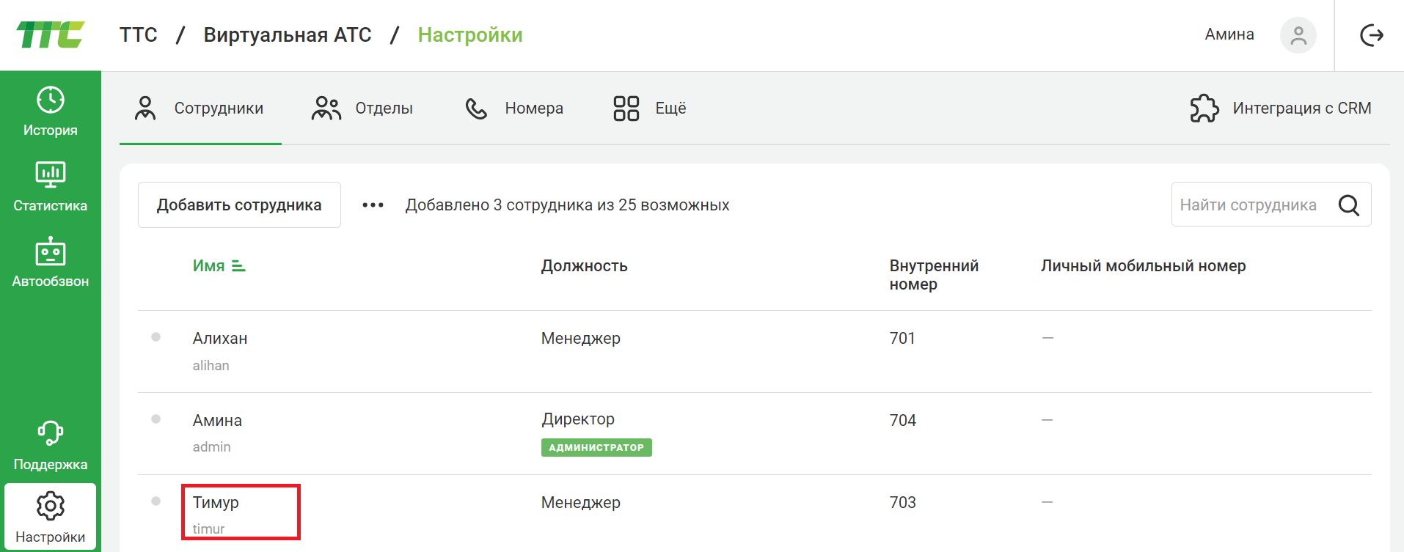Viewport: 1404px width, 552px height.
Task: Click Менеджер position in Алихан row
Action: click(x=581, y=338)
